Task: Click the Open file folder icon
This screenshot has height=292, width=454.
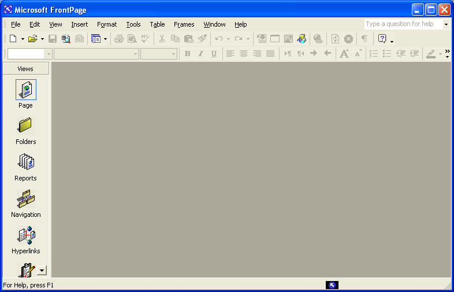Action: click(33, 39)
